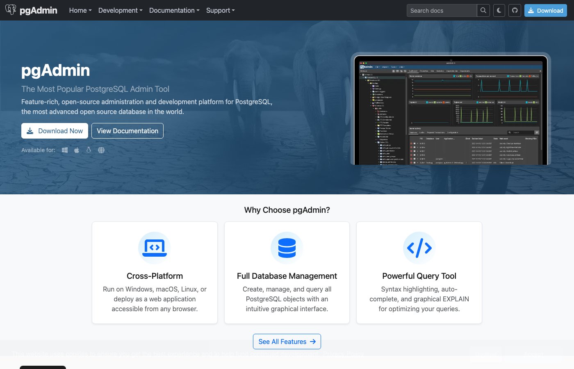Expand the Development dropdown

coord(120,10)
